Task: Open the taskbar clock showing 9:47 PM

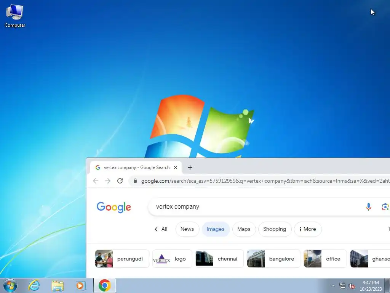Action: [x=371, y=286]
